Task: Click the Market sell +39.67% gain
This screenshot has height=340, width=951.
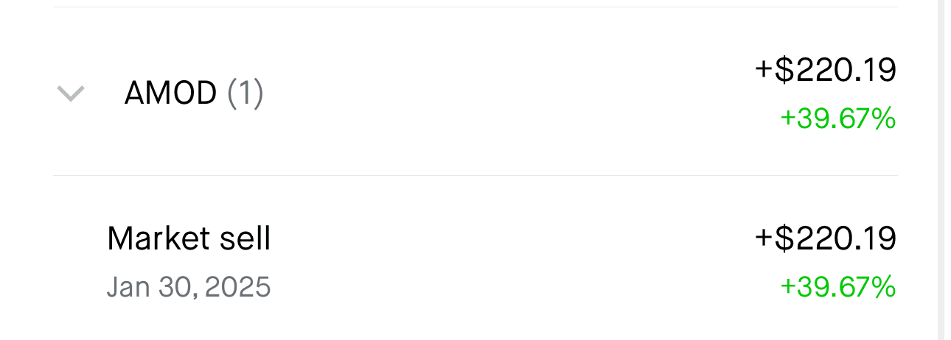Action: click(837, 287)
